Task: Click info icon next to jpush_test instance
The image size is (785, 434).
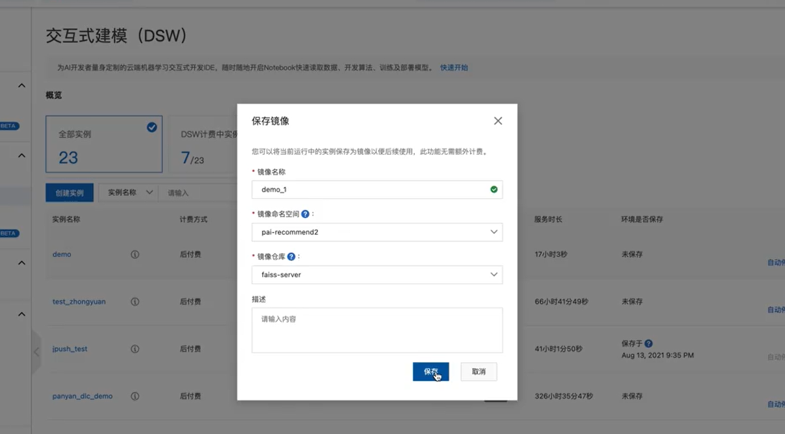Action: coord(135,349)
